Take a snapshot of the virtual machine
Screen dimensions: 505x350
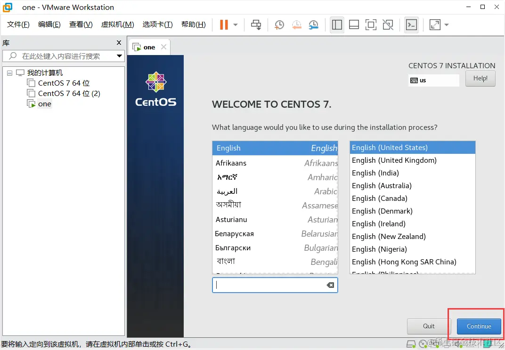[x=279, y=25]
